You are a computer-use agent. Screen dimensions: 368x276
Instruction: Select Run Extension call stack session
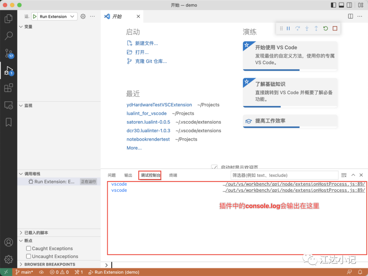[x=59, y=182]
